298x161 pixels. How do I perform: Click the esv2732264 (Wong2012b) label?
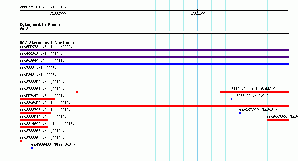pos(42,138)
